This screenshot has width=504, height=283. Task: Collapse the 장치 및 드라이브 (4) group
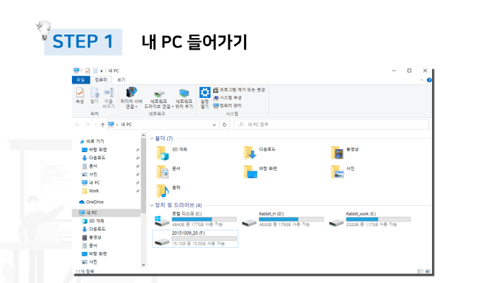152,205
